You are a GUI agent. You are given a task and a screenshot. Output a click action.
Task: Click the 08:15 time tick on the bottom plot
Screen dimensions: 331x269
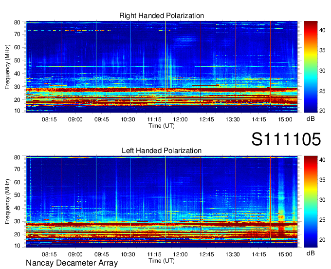click(x=49, y=254)
